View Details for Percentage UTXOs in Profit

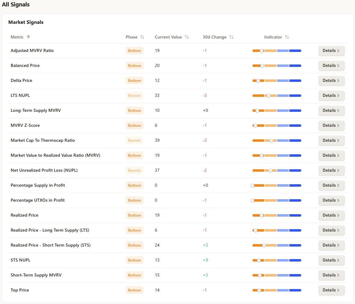[331, 200]
